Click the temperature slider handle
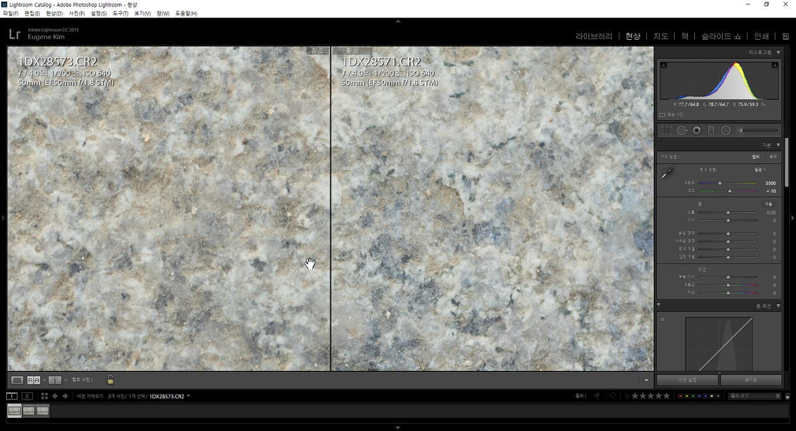796x431 pixels. point(720,183)
